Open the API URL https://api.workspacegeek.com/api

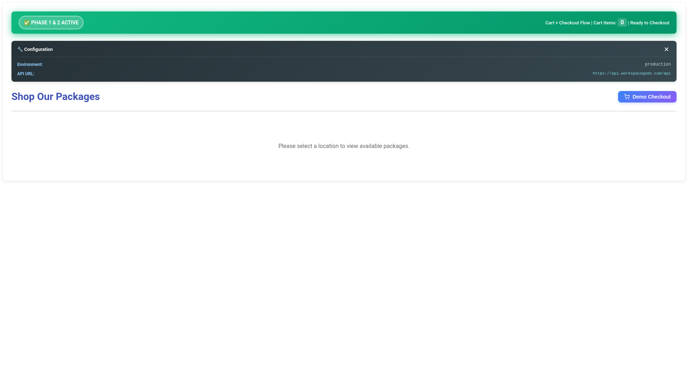631,73
